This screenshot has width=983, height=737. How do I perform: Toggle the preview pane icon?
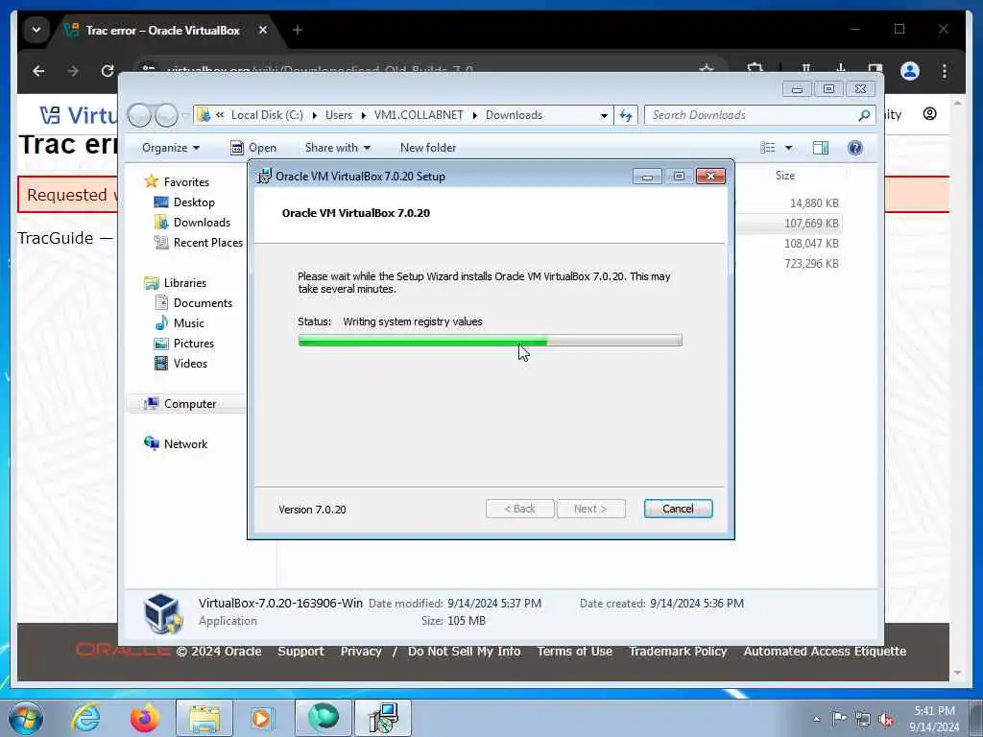pyautogui.click(x=821, y=147)
